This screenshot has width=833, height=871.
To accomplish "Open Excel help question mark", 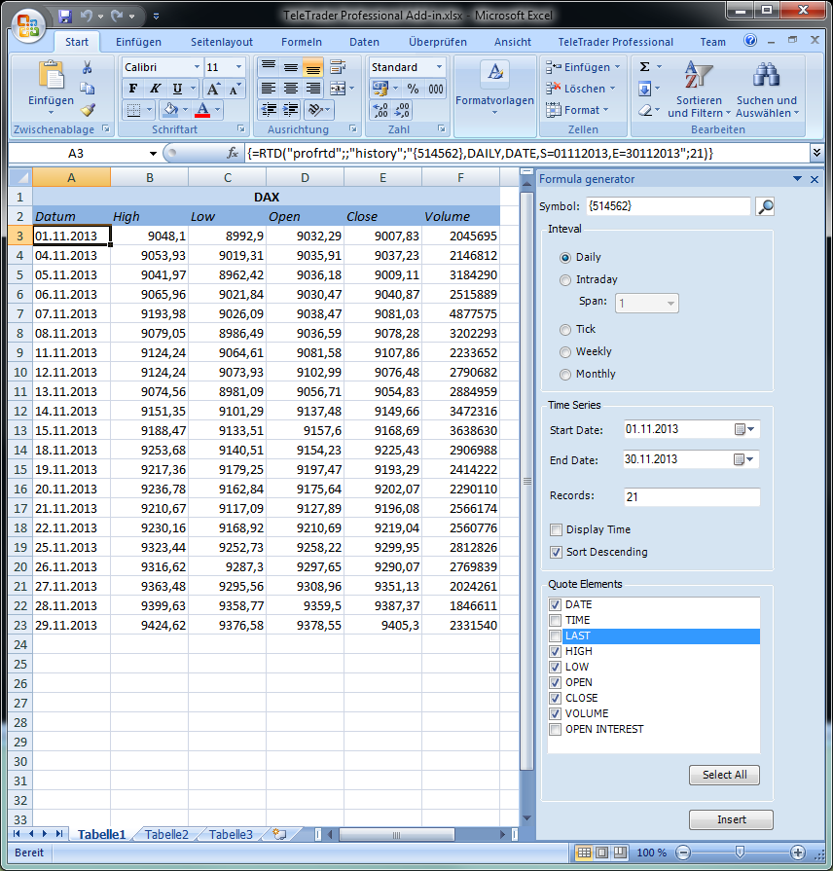I will point(750,41).
